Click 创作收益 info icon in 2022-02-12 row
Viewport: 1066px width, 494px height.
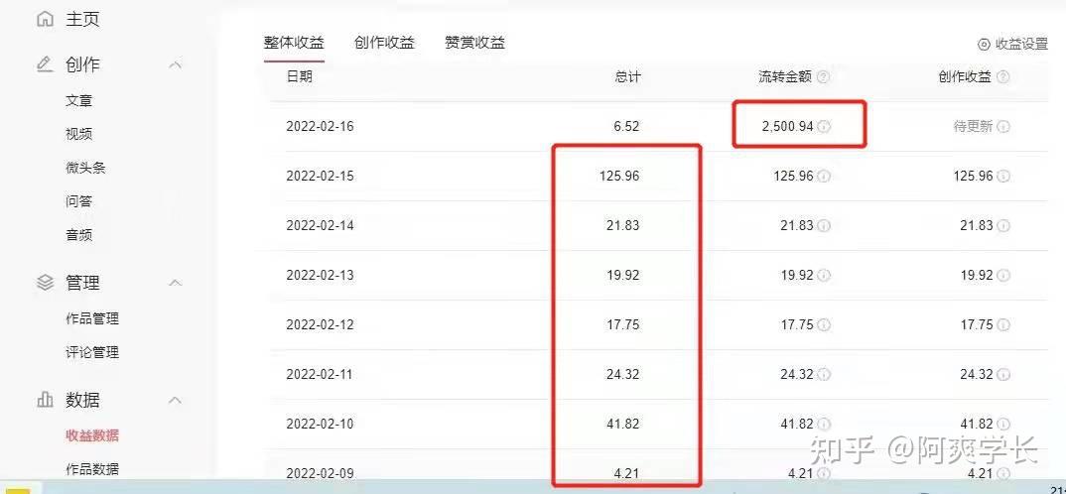(1002, 324)
